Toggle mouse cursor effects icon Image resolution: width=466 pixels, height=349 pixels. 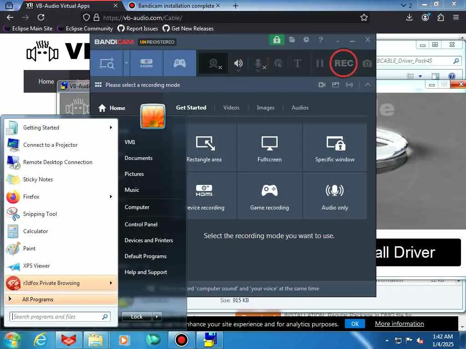click(x=278, y=63)
